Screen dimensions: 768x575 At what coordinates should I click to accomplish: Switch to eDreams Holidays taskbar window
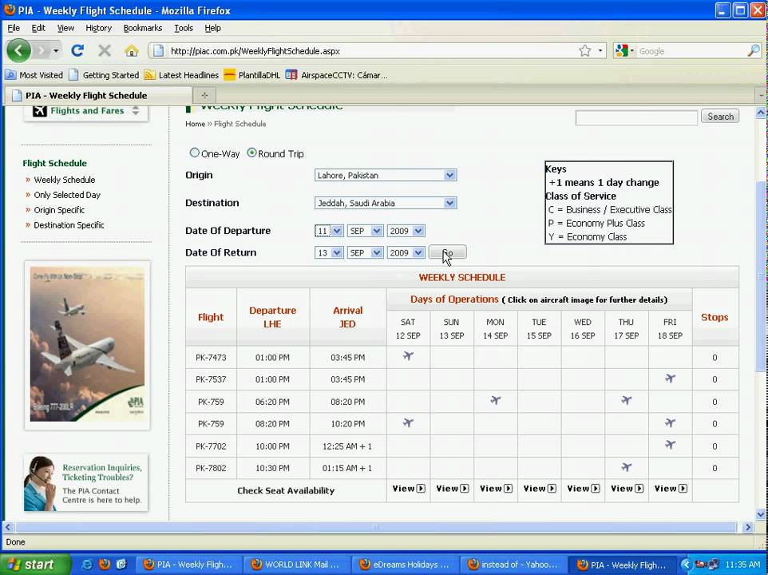pos(405,565)
